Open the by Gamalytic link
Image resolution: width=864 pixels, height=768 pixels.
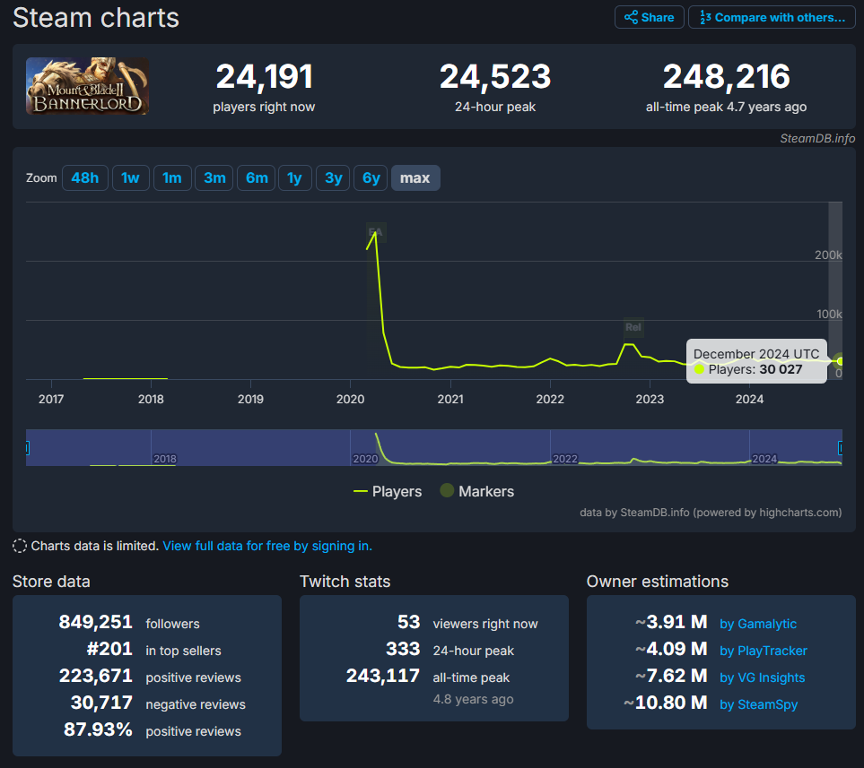click(757, 624)
